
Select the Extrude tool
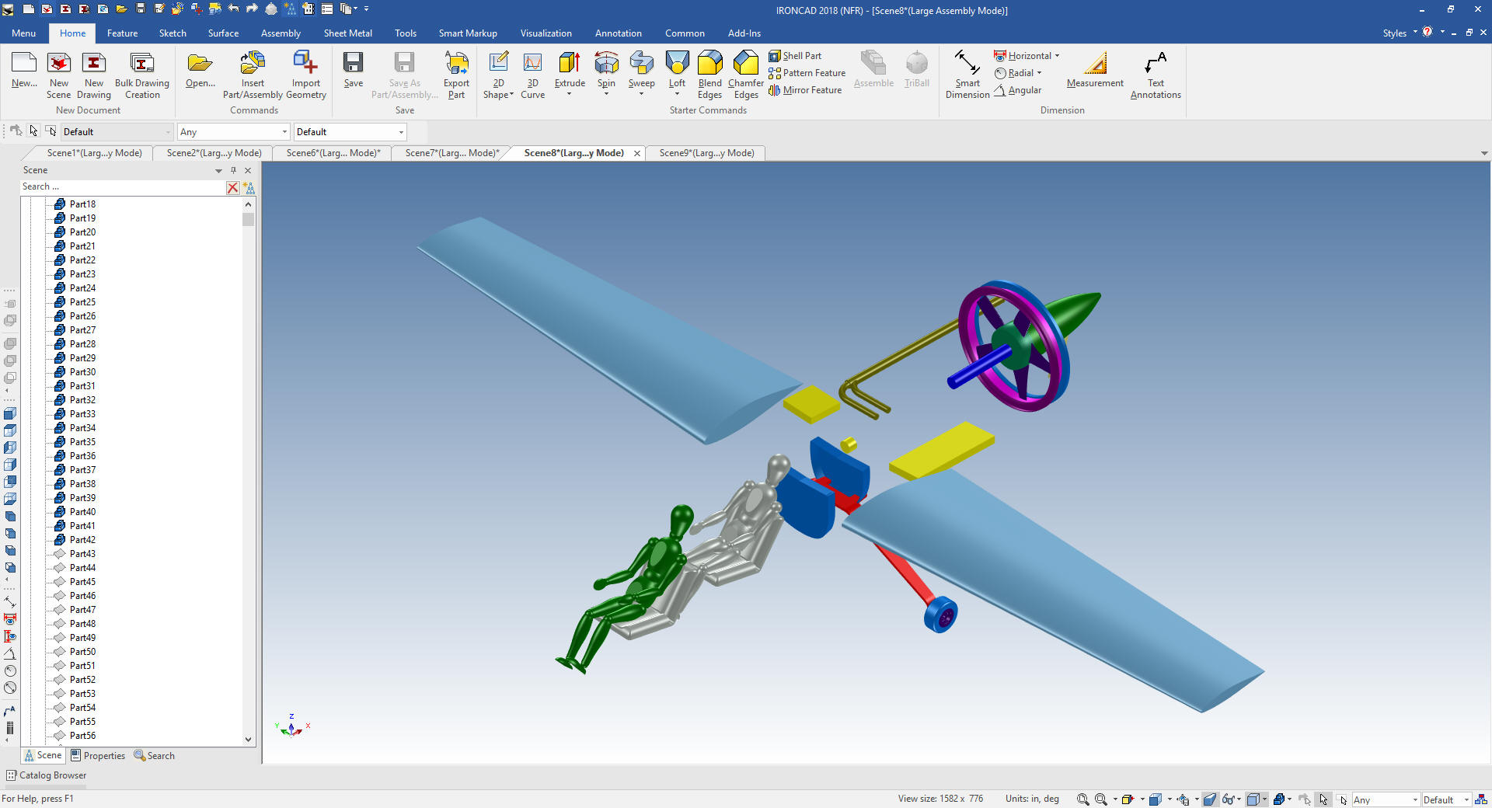coord(570,64)
